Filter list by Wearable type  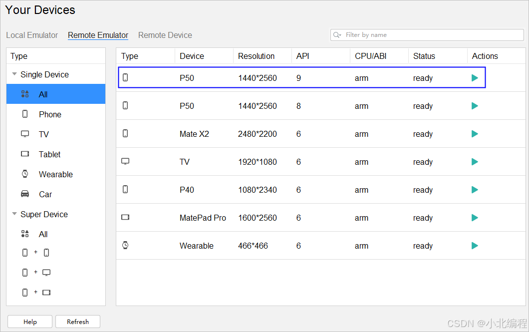tap(56, 174)
